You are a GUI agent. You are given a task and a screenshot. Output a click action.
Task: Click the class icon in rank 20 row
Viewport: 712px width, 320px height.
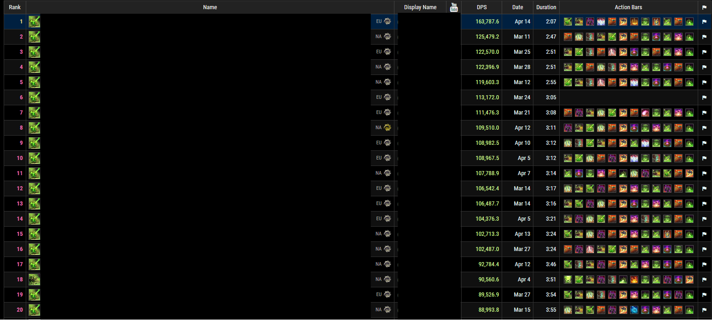tap(34, 309)
